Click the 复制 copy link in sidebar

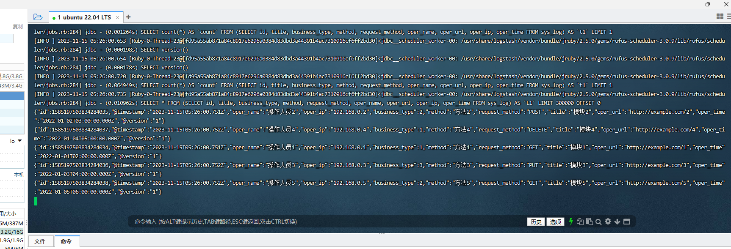coord(17,27)
